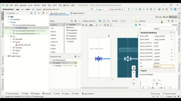Switch editor to Code view
The image size is (181, 101).
coord(159,17)
